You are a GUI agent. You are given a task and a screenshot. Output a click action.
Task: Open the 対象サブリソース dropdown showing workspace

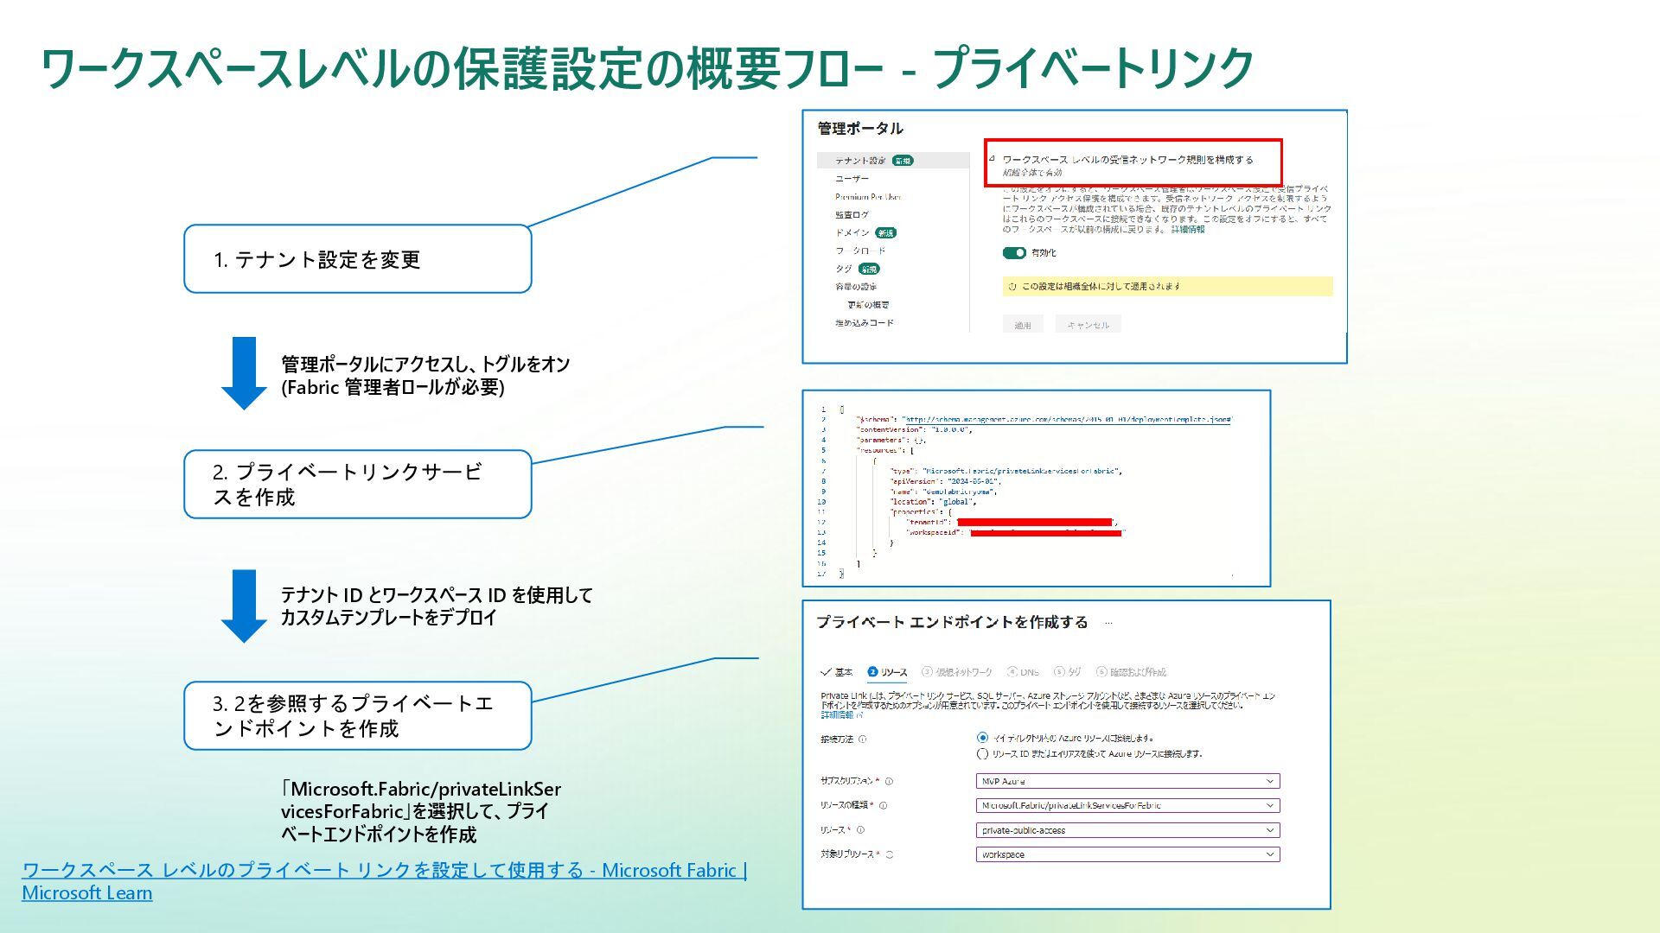1127,854
